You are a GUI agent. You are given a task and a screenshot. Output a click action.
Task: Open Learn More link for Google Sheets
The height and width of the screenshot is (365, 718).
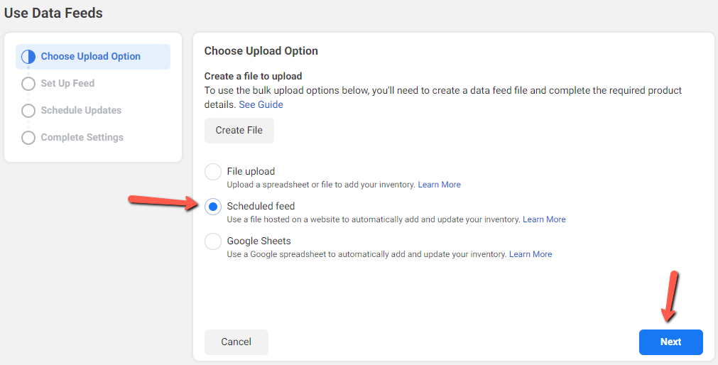point(531,254)
